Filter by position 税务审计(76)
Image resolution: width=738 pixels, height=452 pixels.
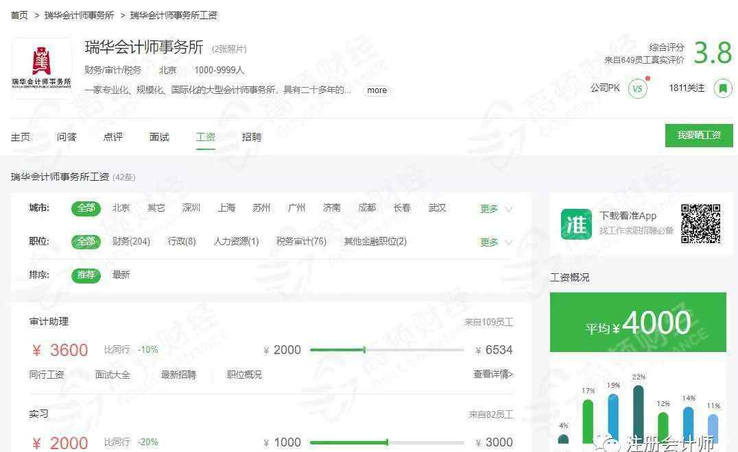pos(301,242)
